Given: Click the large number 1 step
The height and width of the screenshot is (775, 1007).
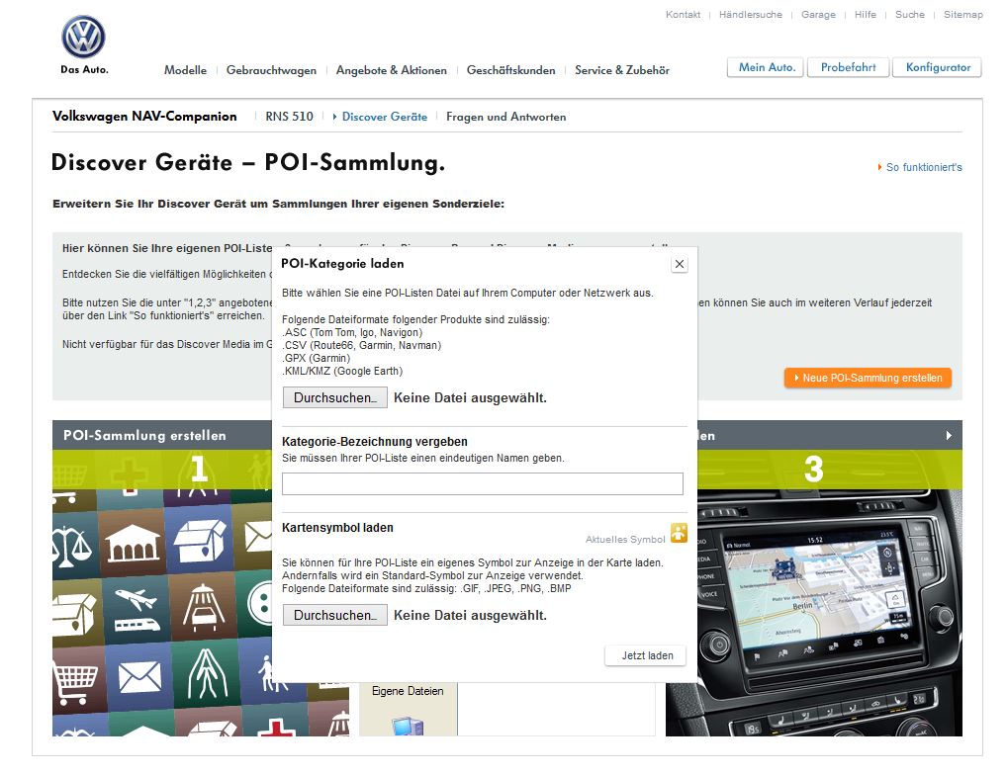Looking at the screenshot, I should [199, 469].
